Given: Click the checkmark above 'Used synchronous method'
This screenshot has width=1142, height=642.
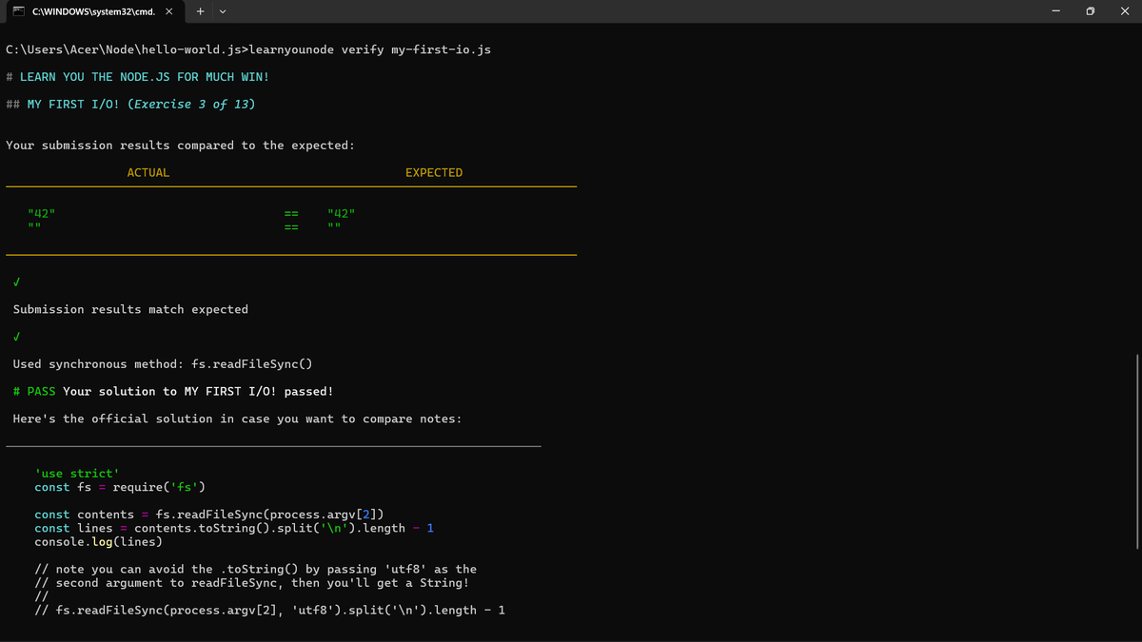Looking at the screenshot, I should 17,337.
